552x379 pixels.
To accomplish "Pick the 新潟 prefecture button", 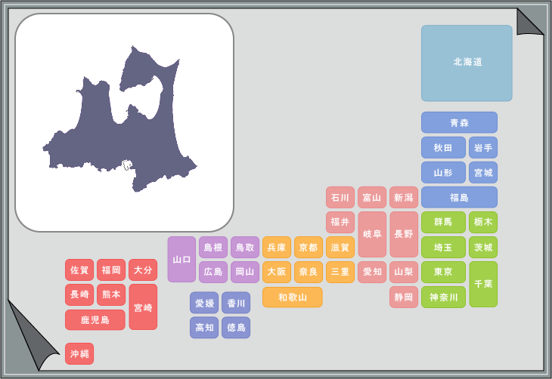I will (404, 197).
